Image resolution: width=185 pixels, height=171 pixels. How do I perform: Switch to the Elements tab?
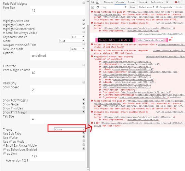coord(108,2)
